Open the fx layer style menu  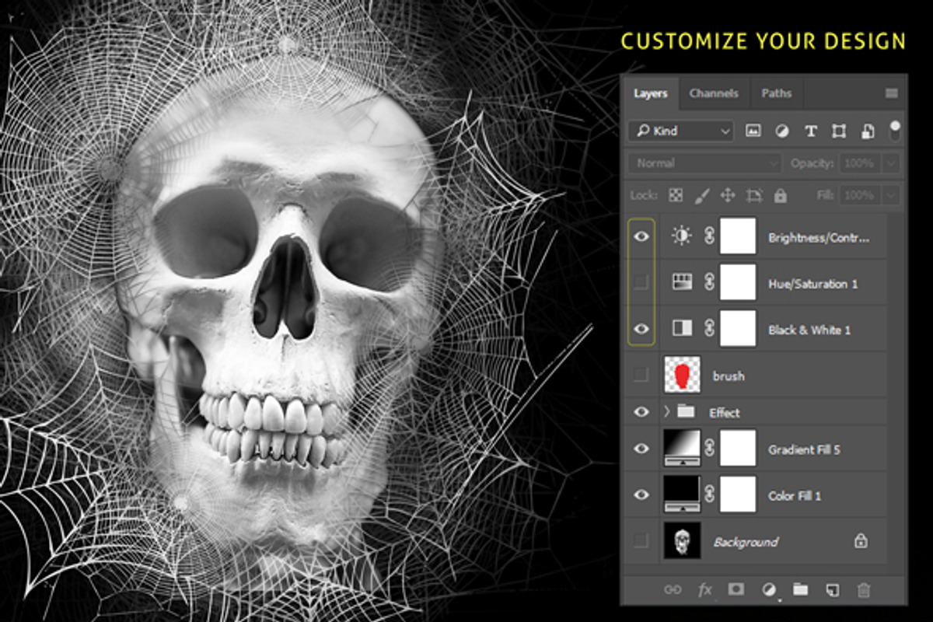[705, 590]
